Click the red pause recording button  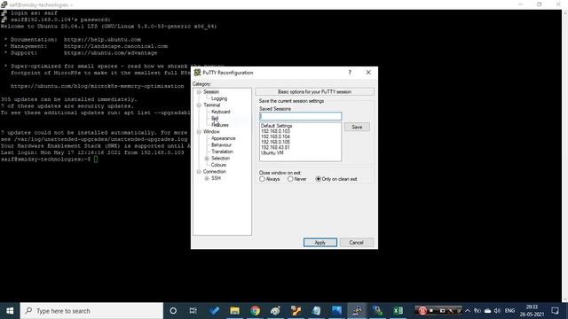tap(422, 311)
